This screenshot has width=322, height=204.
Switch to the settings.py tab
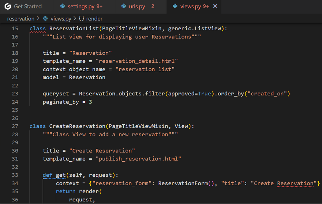[80, 6]
